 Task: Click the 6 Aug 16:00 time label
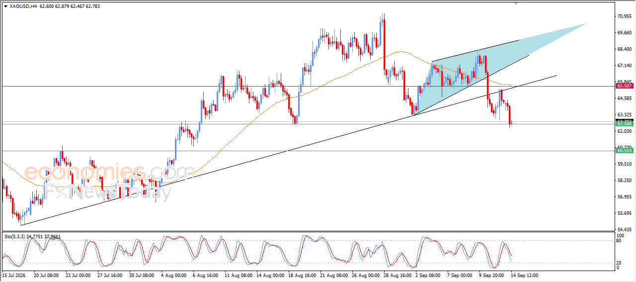[x=205, y=275]
